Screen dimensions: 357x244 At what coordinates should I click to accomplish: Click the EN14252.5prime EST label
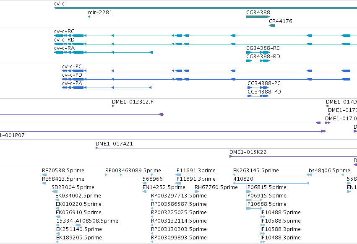pyautogui.click(x=164, y=187)
